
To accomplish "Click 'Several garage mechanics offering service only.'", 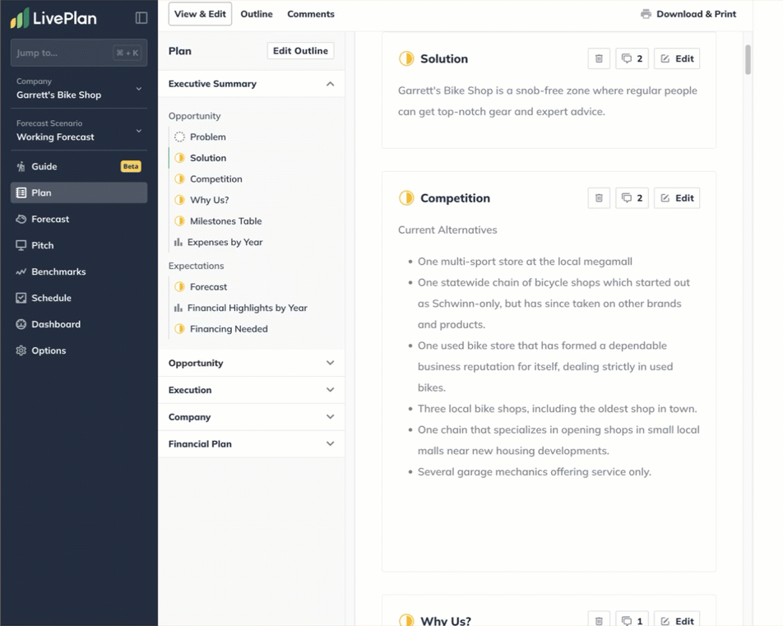I will pyautogui.click(x=535, y=471).
